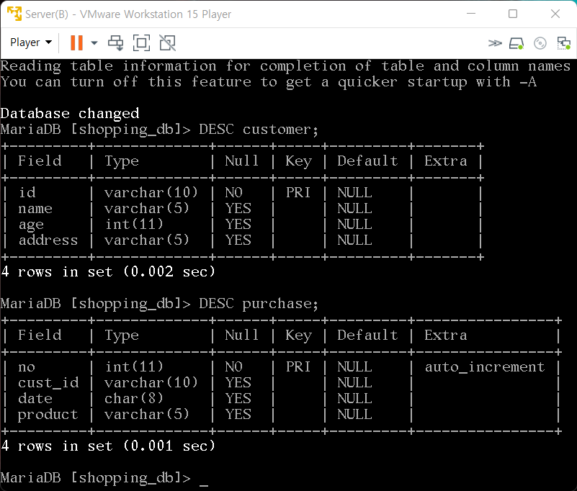Click the hard disk device icon
The image size is (577, 491).
(x=516, y=43)
